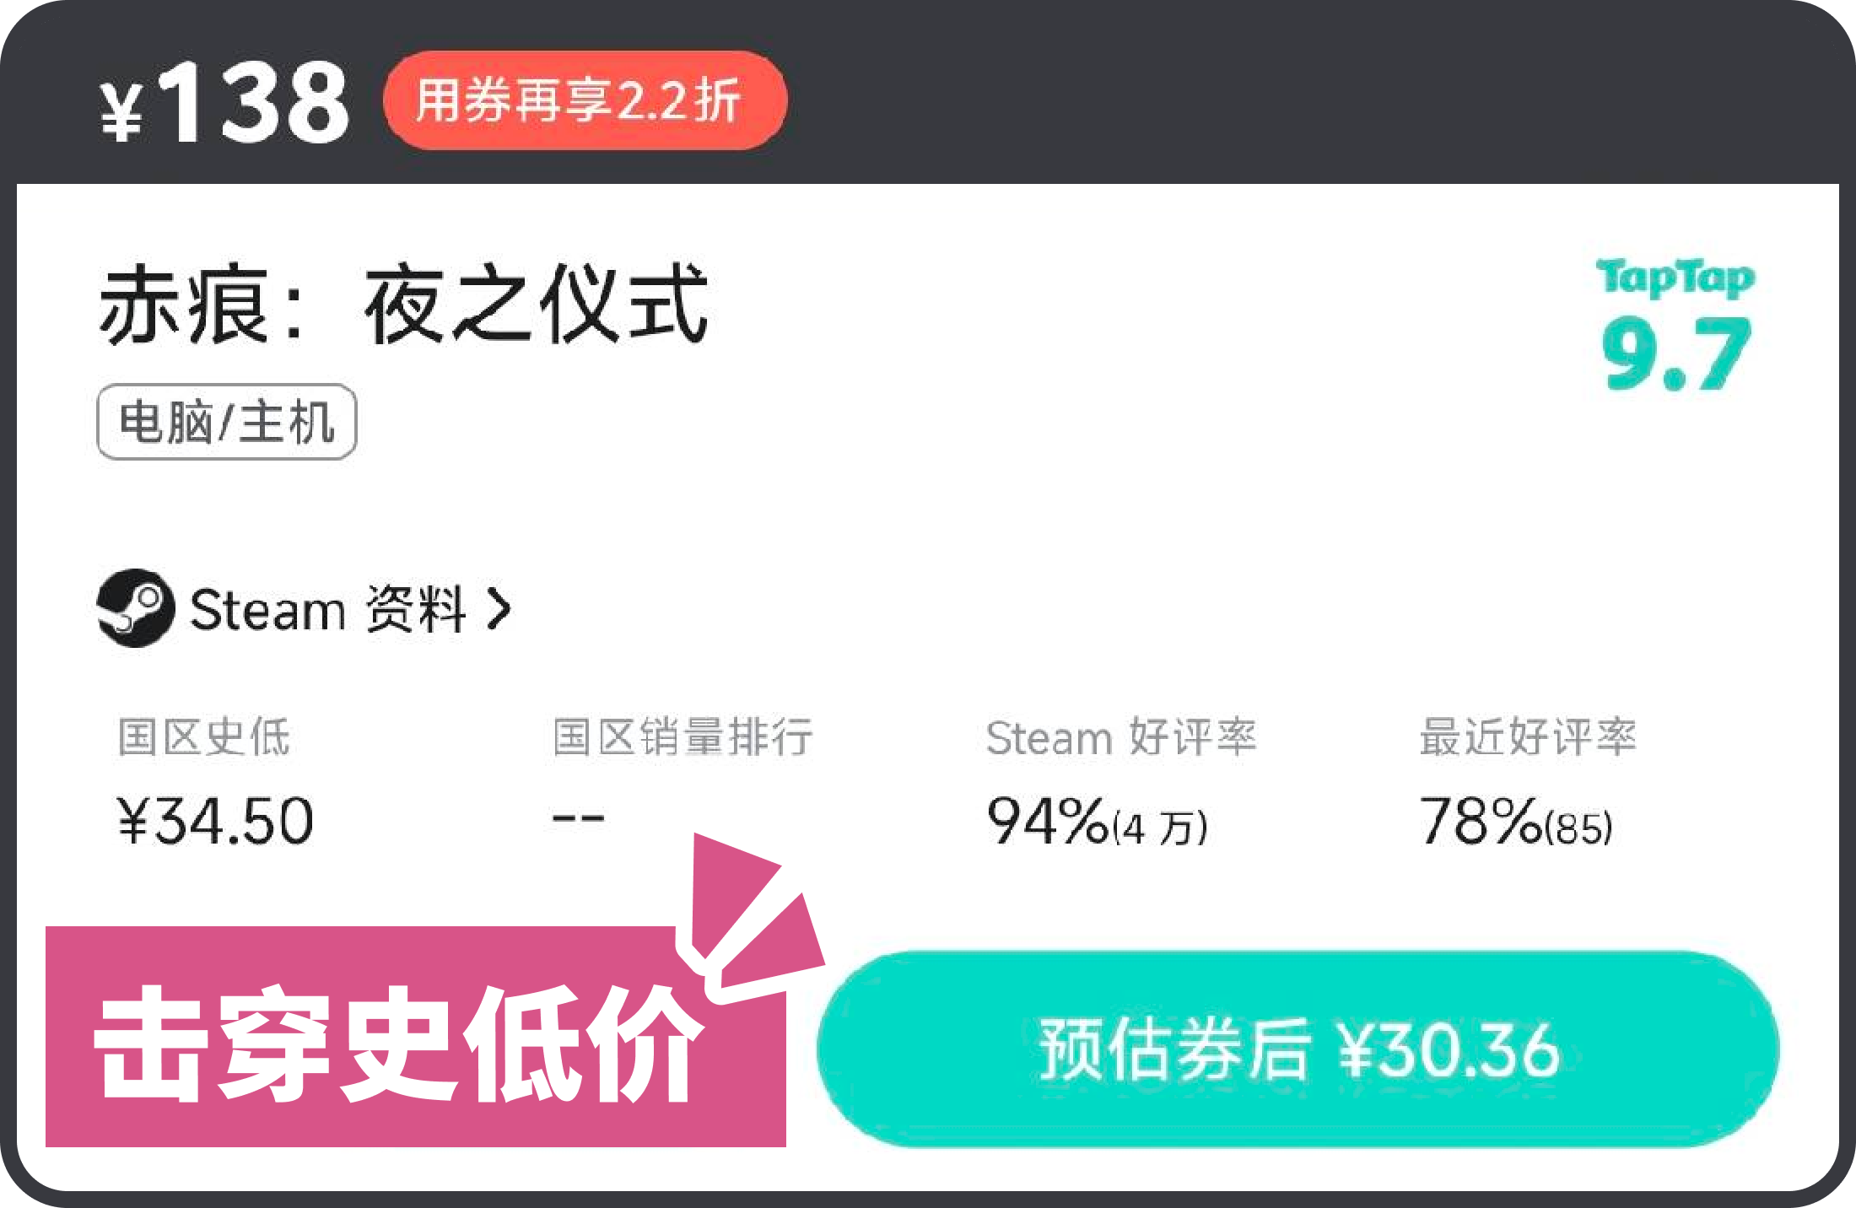Click the Steam 好评率 label
Image resolution: width=1856 pixels, height=1208 pixels.
(x=1120, y=737)
